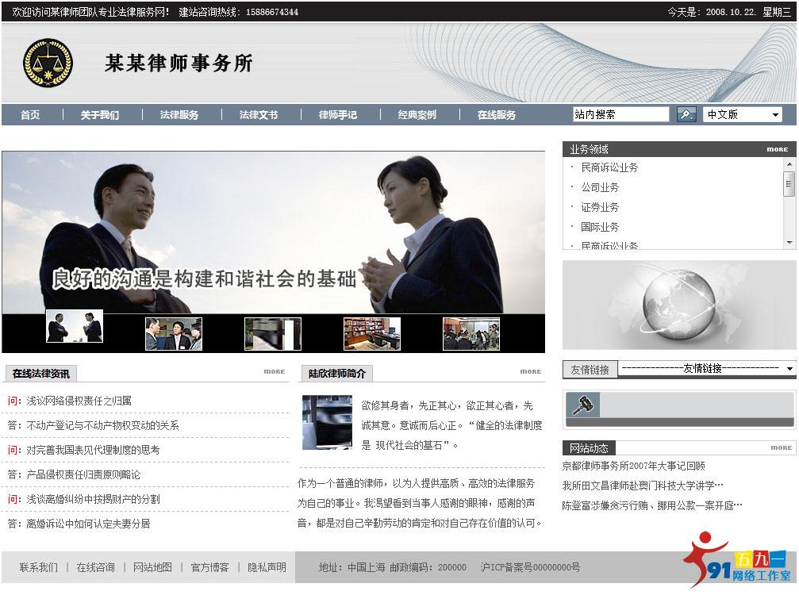Open the 关于我们 menu item
This screenshot has width=799, height=595.
click(x=99, y=115)
